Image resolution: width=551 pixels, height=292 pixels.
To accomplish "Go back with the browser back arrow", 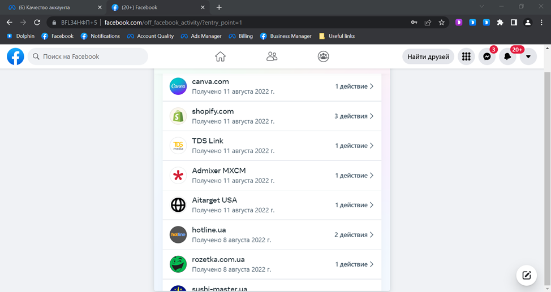I will coord(10,23).
